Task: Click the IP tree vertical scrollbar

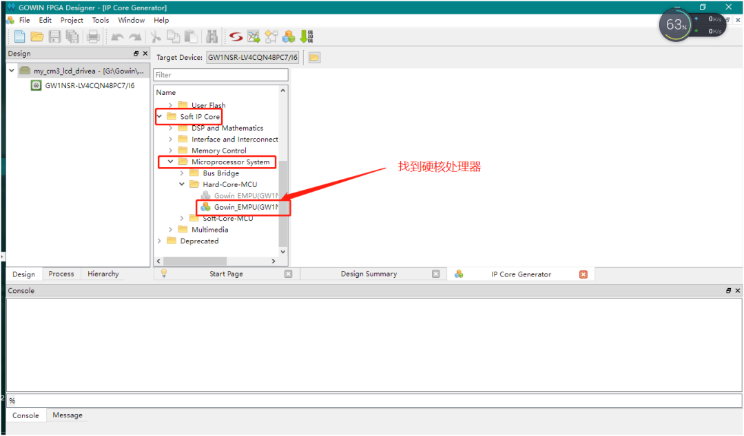Action: coord(283,204)
